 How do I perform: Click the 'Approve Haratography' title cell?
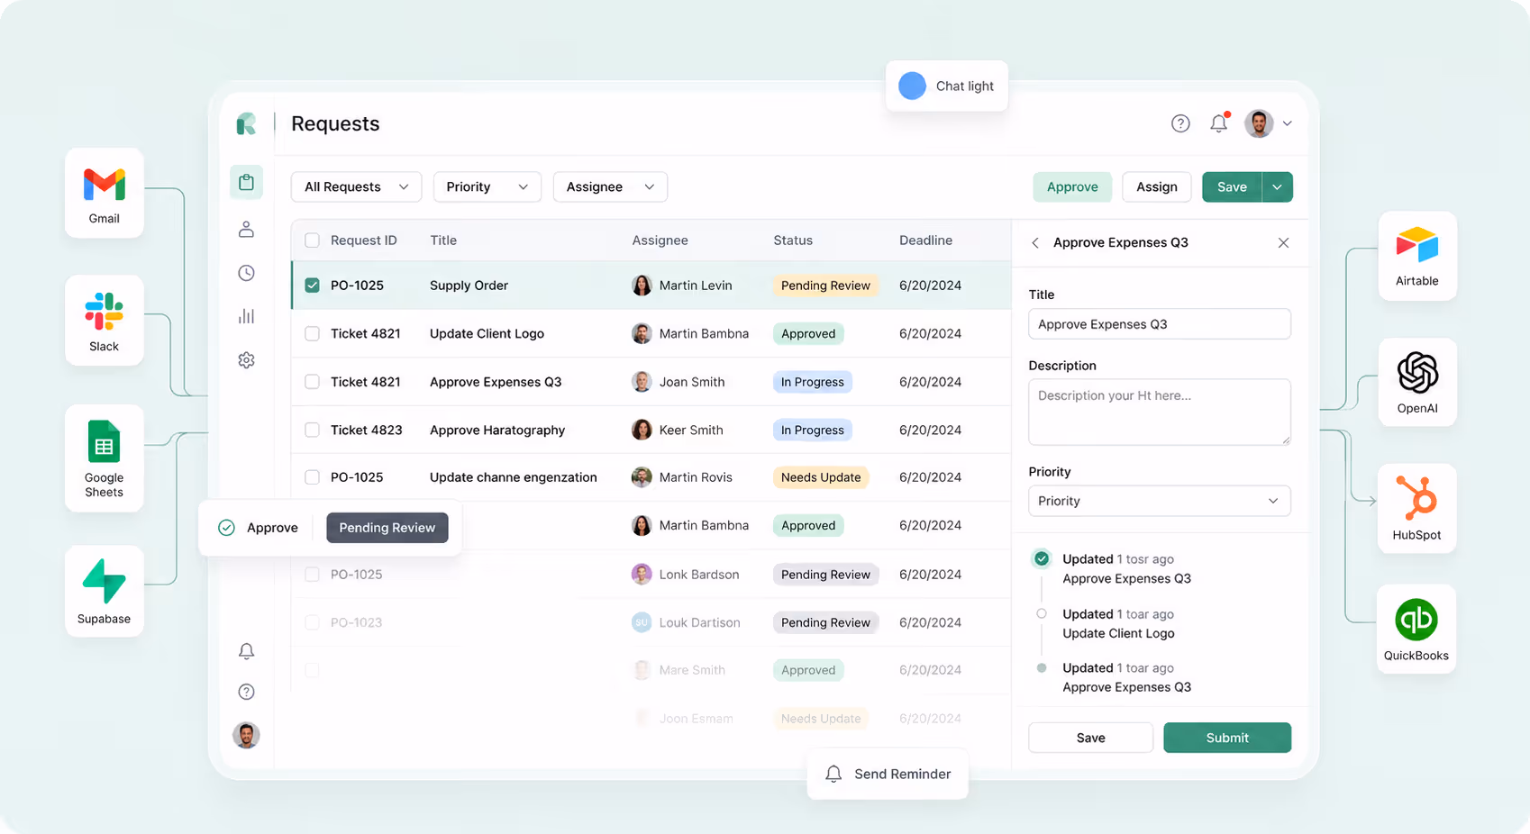(x=497, y=430)
